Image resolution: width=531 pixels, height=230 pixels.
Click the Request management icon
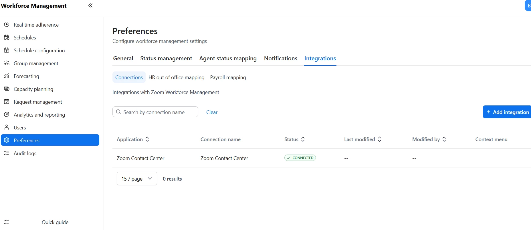(x=7, y=102)
